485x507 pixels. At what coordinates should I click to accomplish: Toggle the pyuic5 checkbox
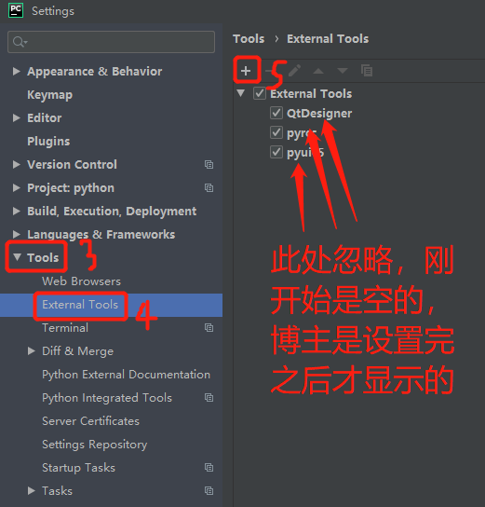(x=276, y=152)
